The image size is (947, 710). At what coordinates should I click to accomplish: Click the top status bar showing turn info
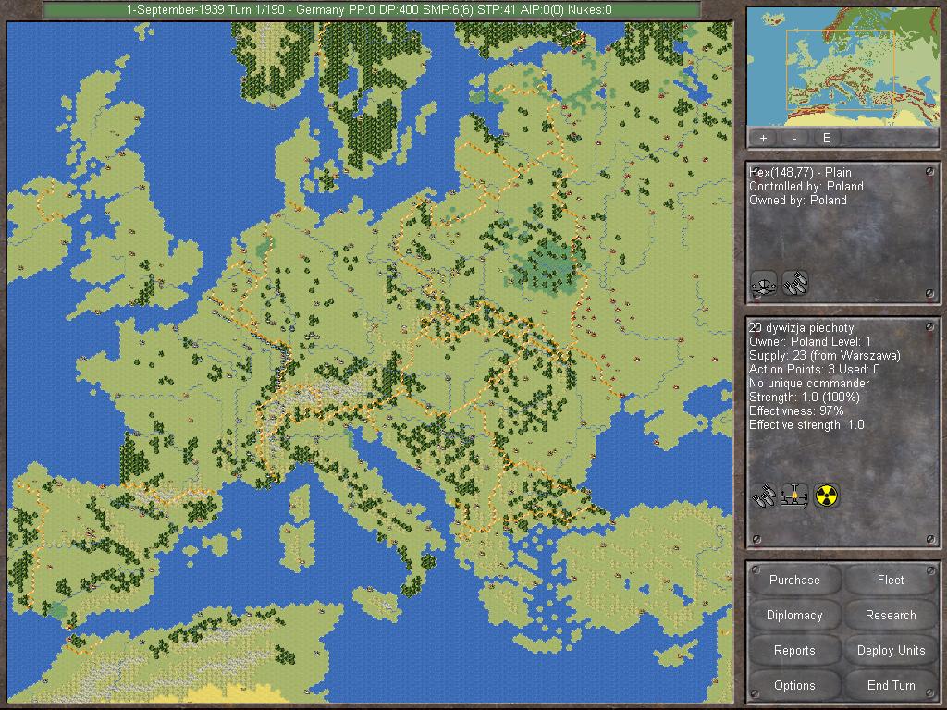point(370,10)
